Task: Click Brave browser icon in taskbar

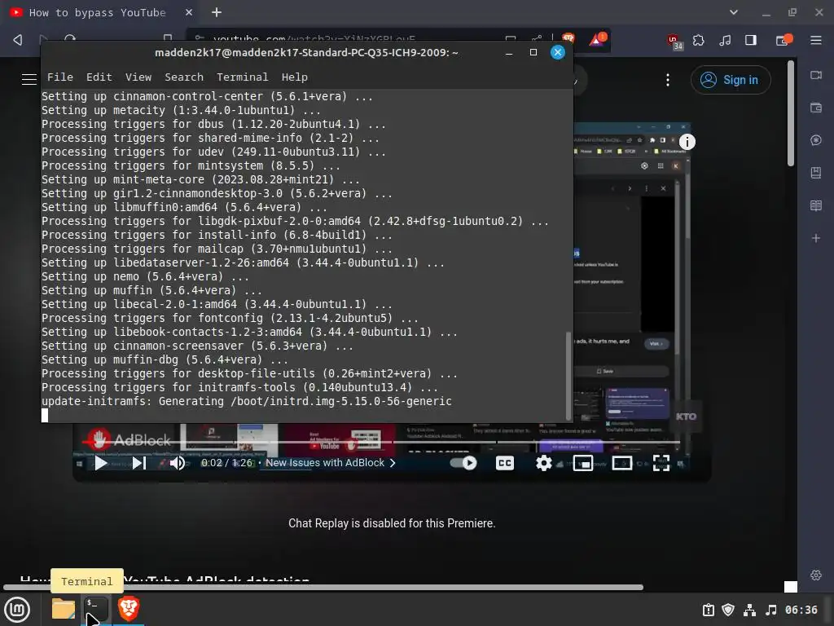Action: pyautogui.click(x=128, y=609)
